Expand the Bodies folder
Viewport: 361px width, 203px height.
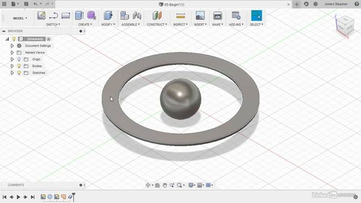(x=12, y=66)
